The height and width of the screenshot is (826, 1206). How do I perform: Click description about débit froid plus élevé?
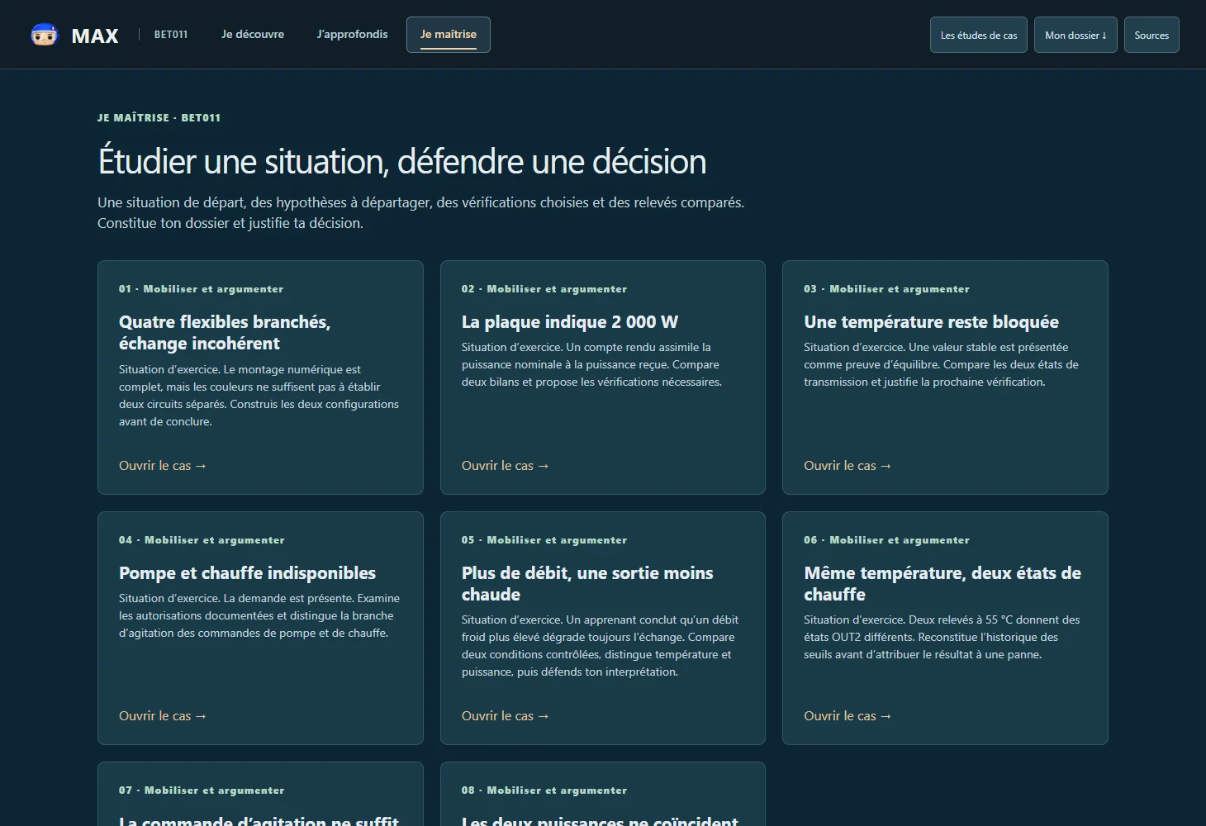[600, 646]
